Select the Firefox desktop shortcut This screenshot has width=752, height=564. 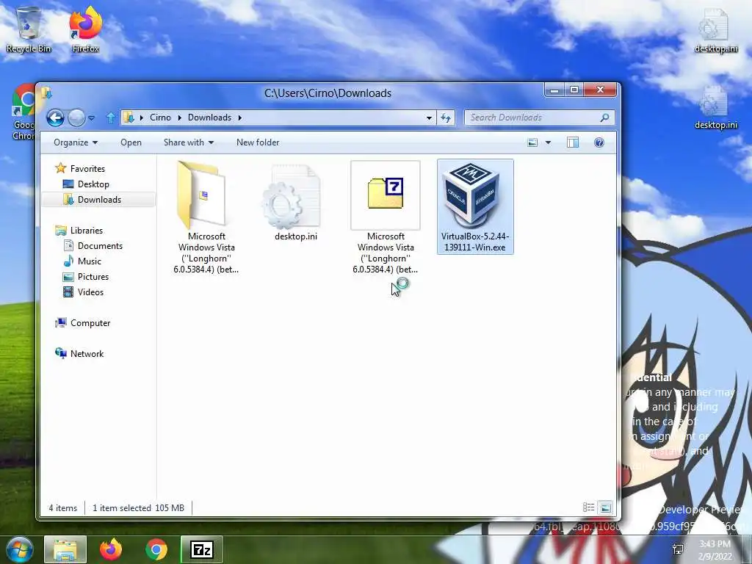point(85,29)
